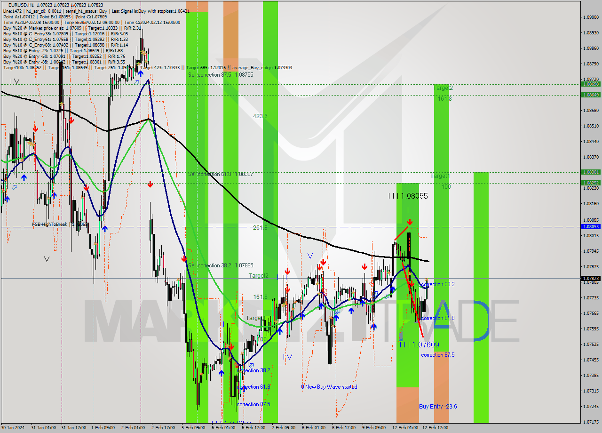
Task: Click the 'Sell correction 87.5 | 1.08755' label
Action: 221,75
